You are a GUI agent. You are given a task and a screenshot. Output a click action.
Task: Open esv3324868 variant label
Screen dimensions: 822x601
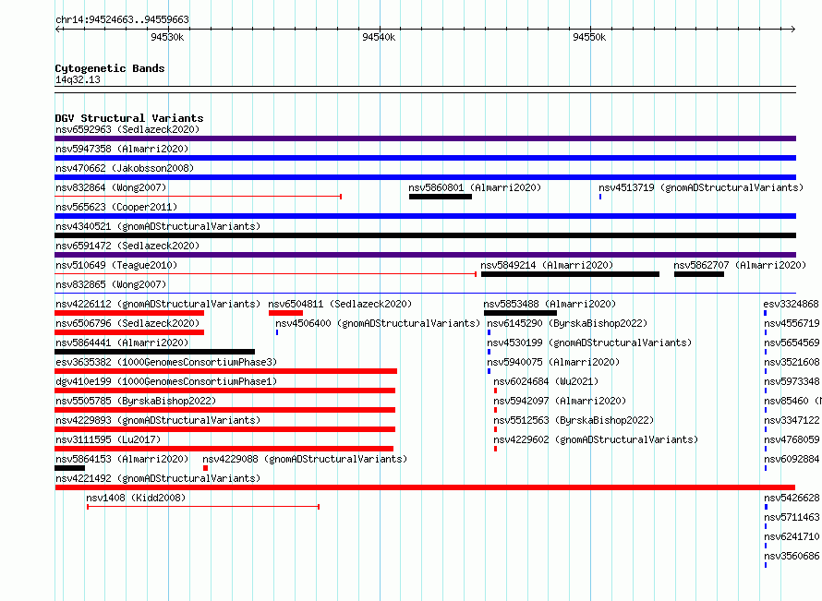[791, 304]
